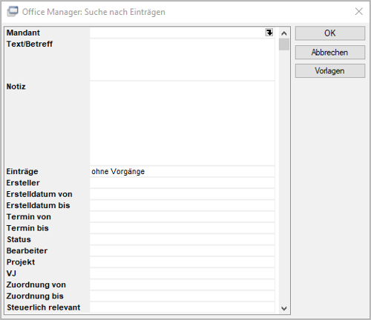The height and width of the screenshot is (320, 371).
Task: Click the Bearbeiter input field
Action: (x=183, y=251)
